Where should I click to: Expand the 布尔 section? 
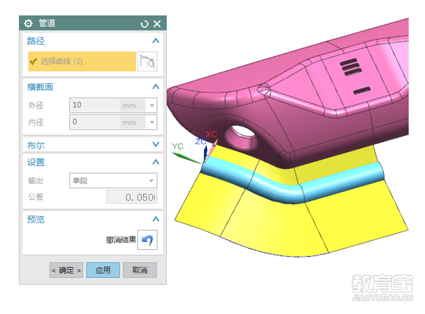tap(155, 144)
